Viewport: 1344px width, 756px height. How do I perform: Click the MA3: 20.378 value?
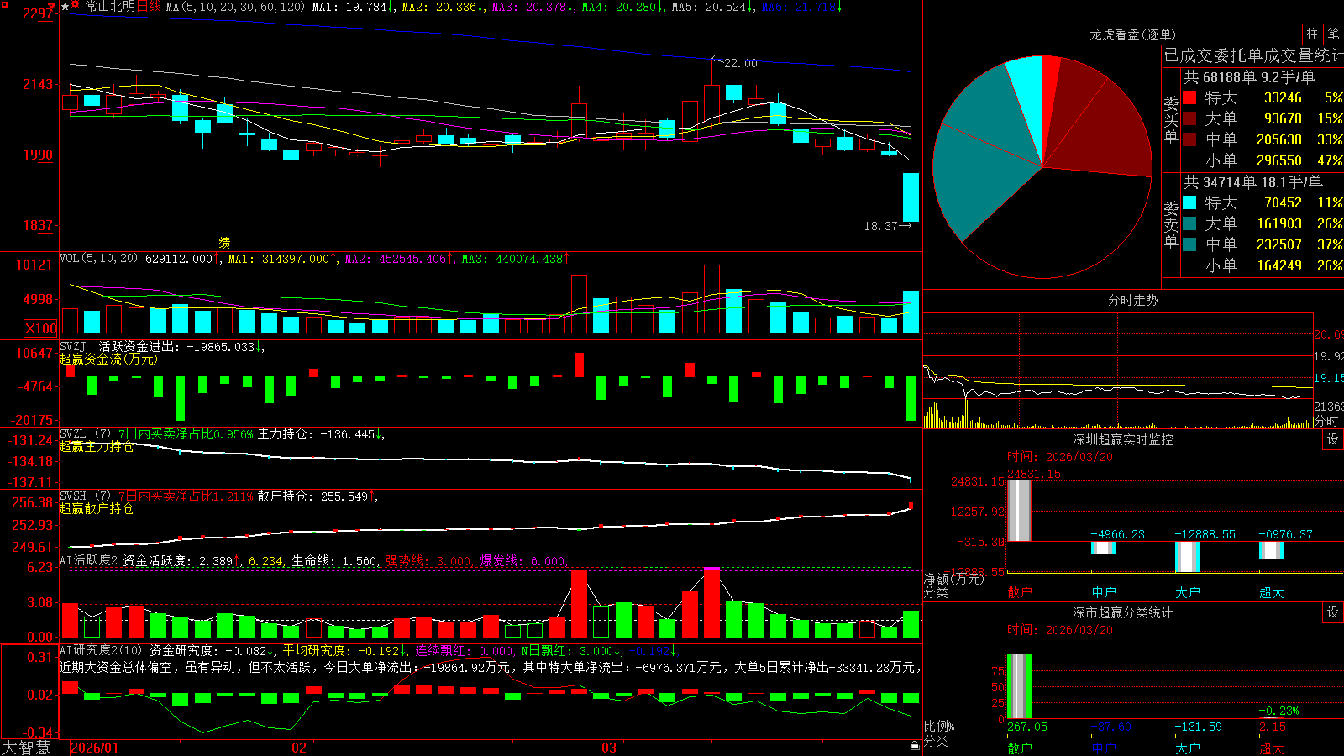coord(532,7)
